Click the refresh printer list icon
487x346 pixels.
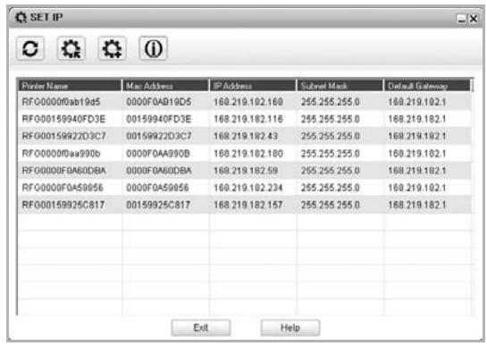click(30, 48)
